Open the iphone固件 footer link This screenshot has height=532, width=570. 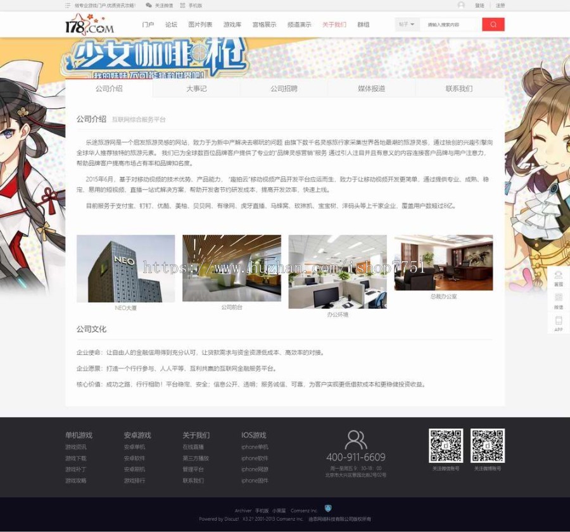coord(255,481)
